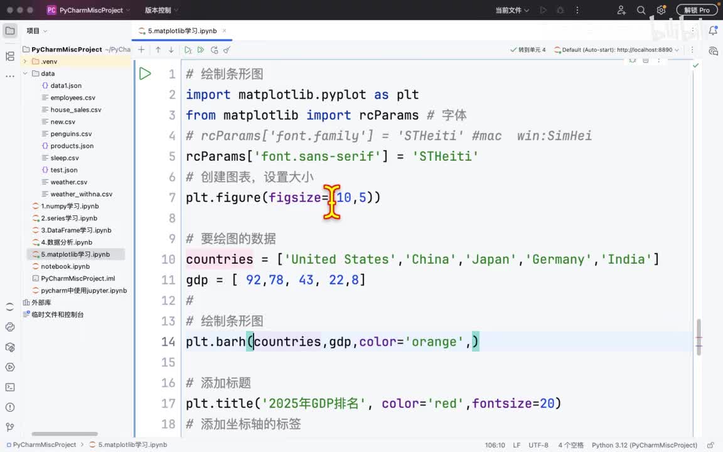Click 4 个空格 indent setting
This screenshot has width=723, height=452.
[571, 445]
